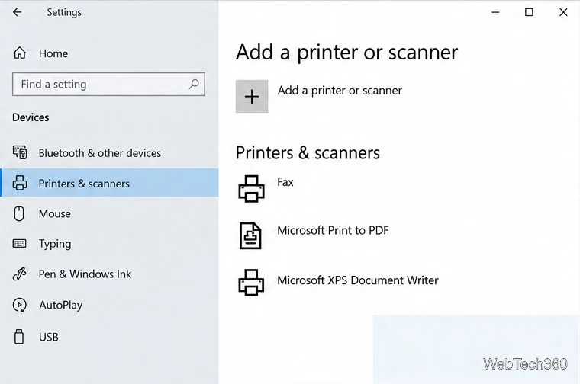The image size is (580, 384).
Task: Click the plus button to add printer
Action: pos(252,96)
